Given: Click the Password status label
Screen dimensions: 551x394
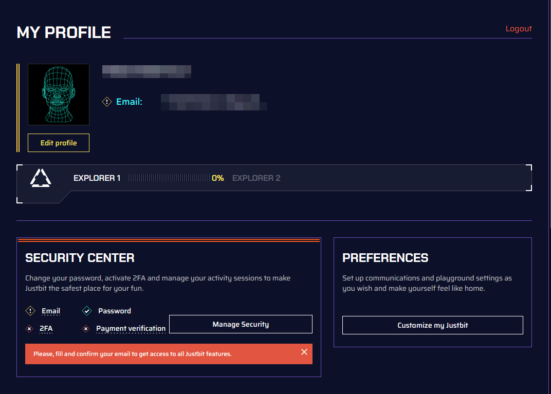Looking at the screenshot, I should coord(115,311).
